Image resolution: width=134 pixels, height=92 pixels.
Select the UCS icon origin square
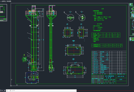11,86
